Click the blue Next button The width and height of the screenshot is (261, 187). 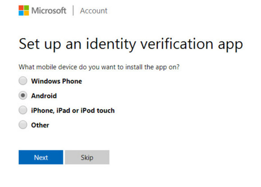41,157
